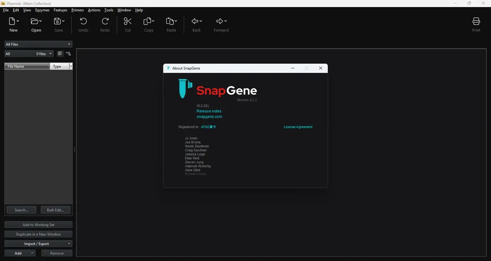The width and height of the screenshot is (491, 261).
Task: Expand the Forward history dropdown arrow
Action: 225,21
